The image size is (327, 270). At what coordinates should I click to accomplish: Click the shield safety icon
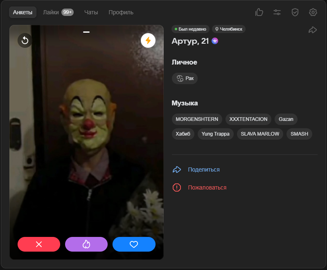pyautogui.click(x=295, y=12)
